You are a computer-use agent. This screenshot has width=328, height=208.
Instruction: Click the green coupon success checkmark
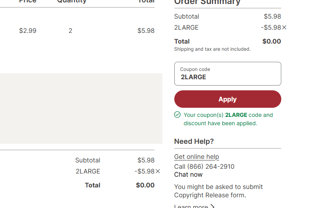[177, 115]
